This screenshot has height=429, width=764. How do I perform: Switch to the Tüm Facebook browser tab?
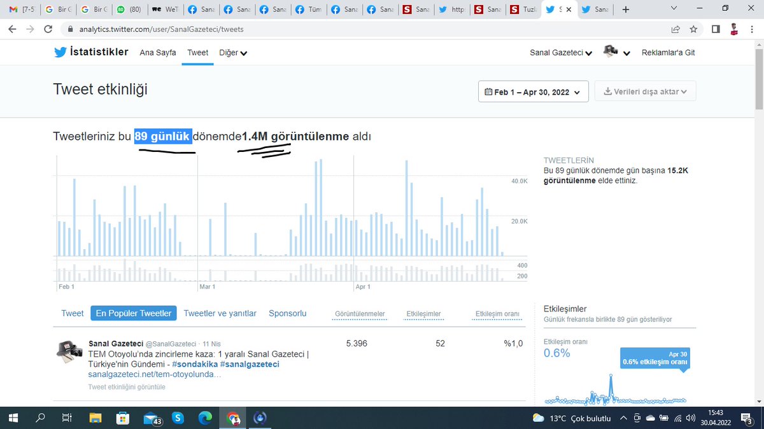click(x=308, y=10)
